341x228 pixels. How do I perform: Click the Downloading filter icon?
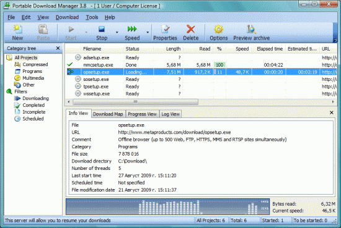pos(17,98)
